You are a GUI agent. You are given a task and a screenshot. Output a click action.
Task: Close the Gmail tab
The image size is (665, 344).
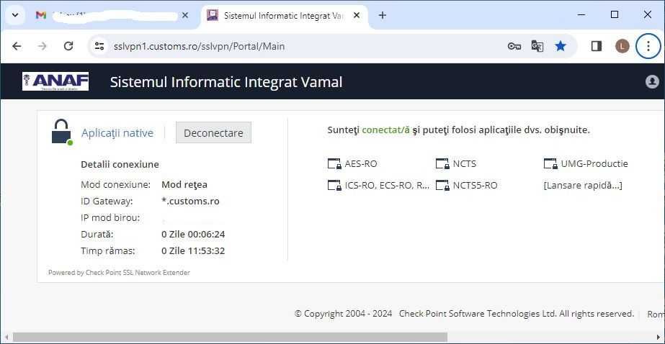click(x=185, y=15)
